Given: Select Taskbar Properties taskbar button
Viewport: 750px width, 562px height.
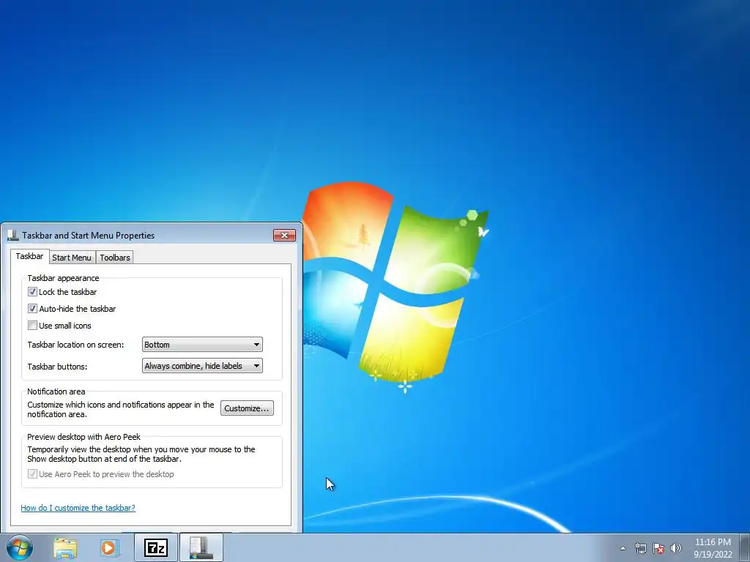Looking at the screenshot, I should [x=201, y=547].
